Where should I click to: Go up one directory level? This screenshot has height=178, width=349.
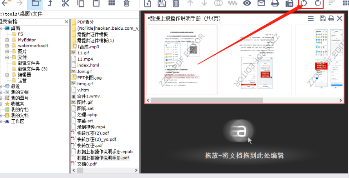pyautogui.click(x=50, y=3)
